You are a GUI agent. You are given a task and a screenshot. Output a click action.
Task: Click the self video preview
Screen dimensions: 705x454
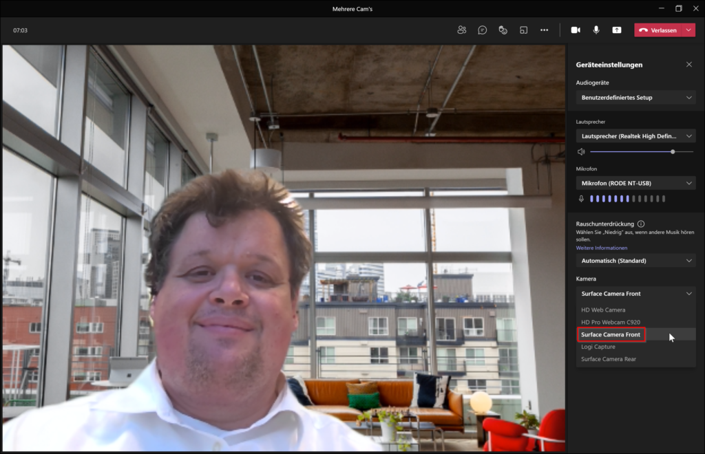pos(284,248)
